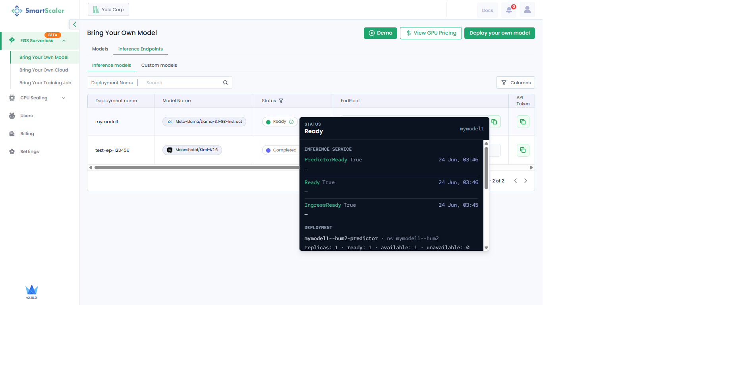Click the table's scroll-right arrow

[531, 168]
